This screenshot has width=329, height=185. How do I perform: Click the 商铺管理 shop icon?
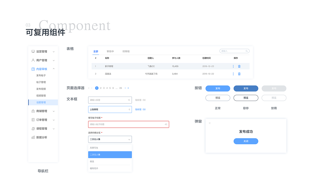(x=33, y=111)
